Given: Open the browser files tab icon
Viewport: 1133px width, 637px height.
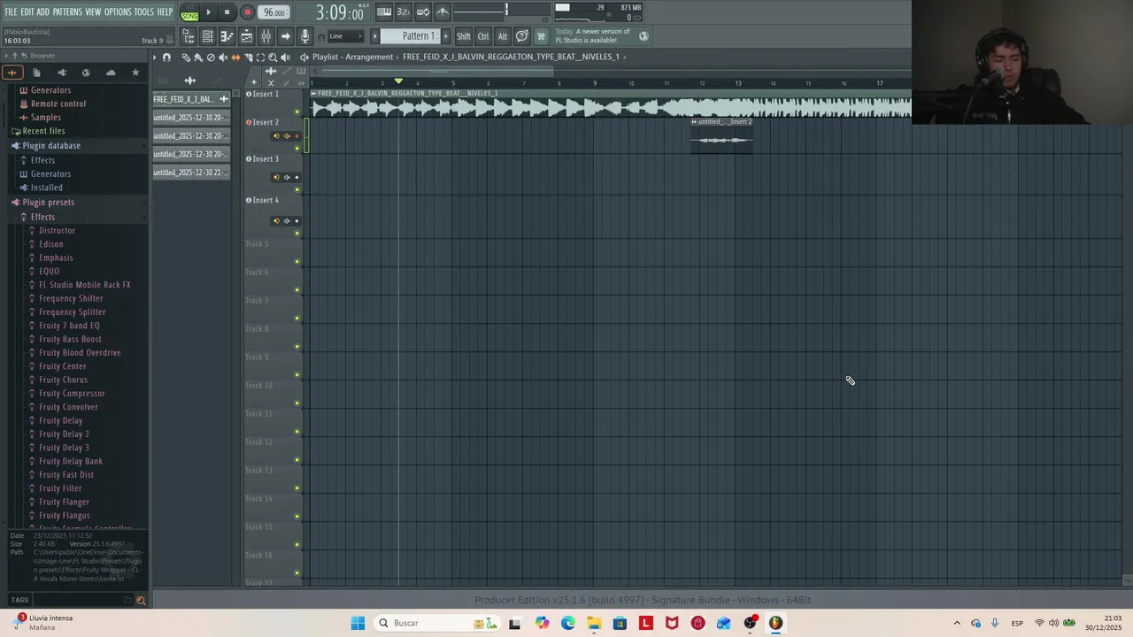Looking at the screenshot, I should pos(36,73).
